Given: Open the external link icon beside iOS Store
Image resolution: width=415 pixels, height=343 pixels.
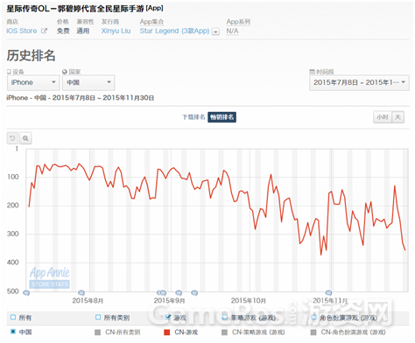Looking at the screenshot, I should (44, 31).
